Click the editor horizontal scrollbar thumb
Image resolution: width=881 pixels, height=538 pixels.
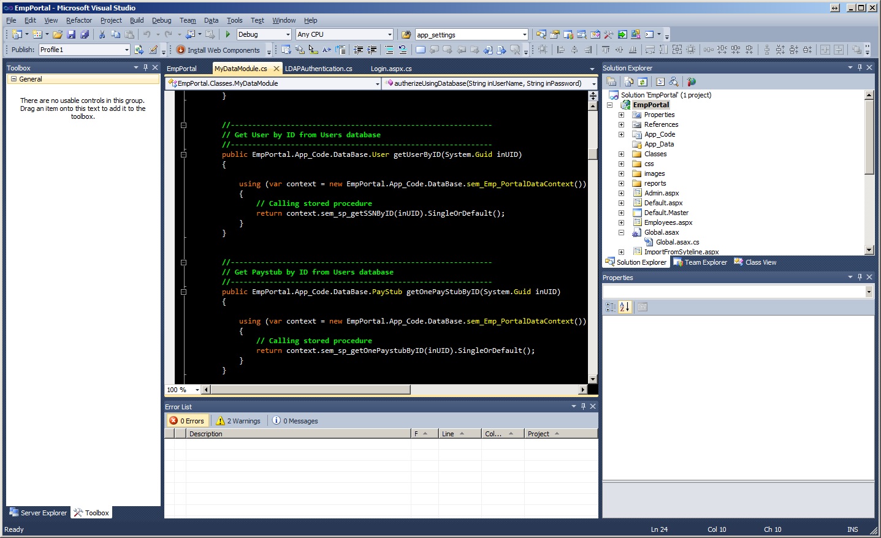pyautogui.click(x=310, y=390)
